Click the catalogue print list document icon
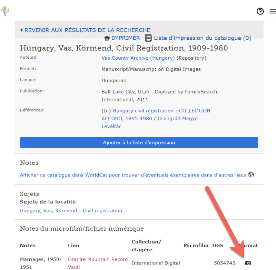Screen dimensions: 276x270 148,38
